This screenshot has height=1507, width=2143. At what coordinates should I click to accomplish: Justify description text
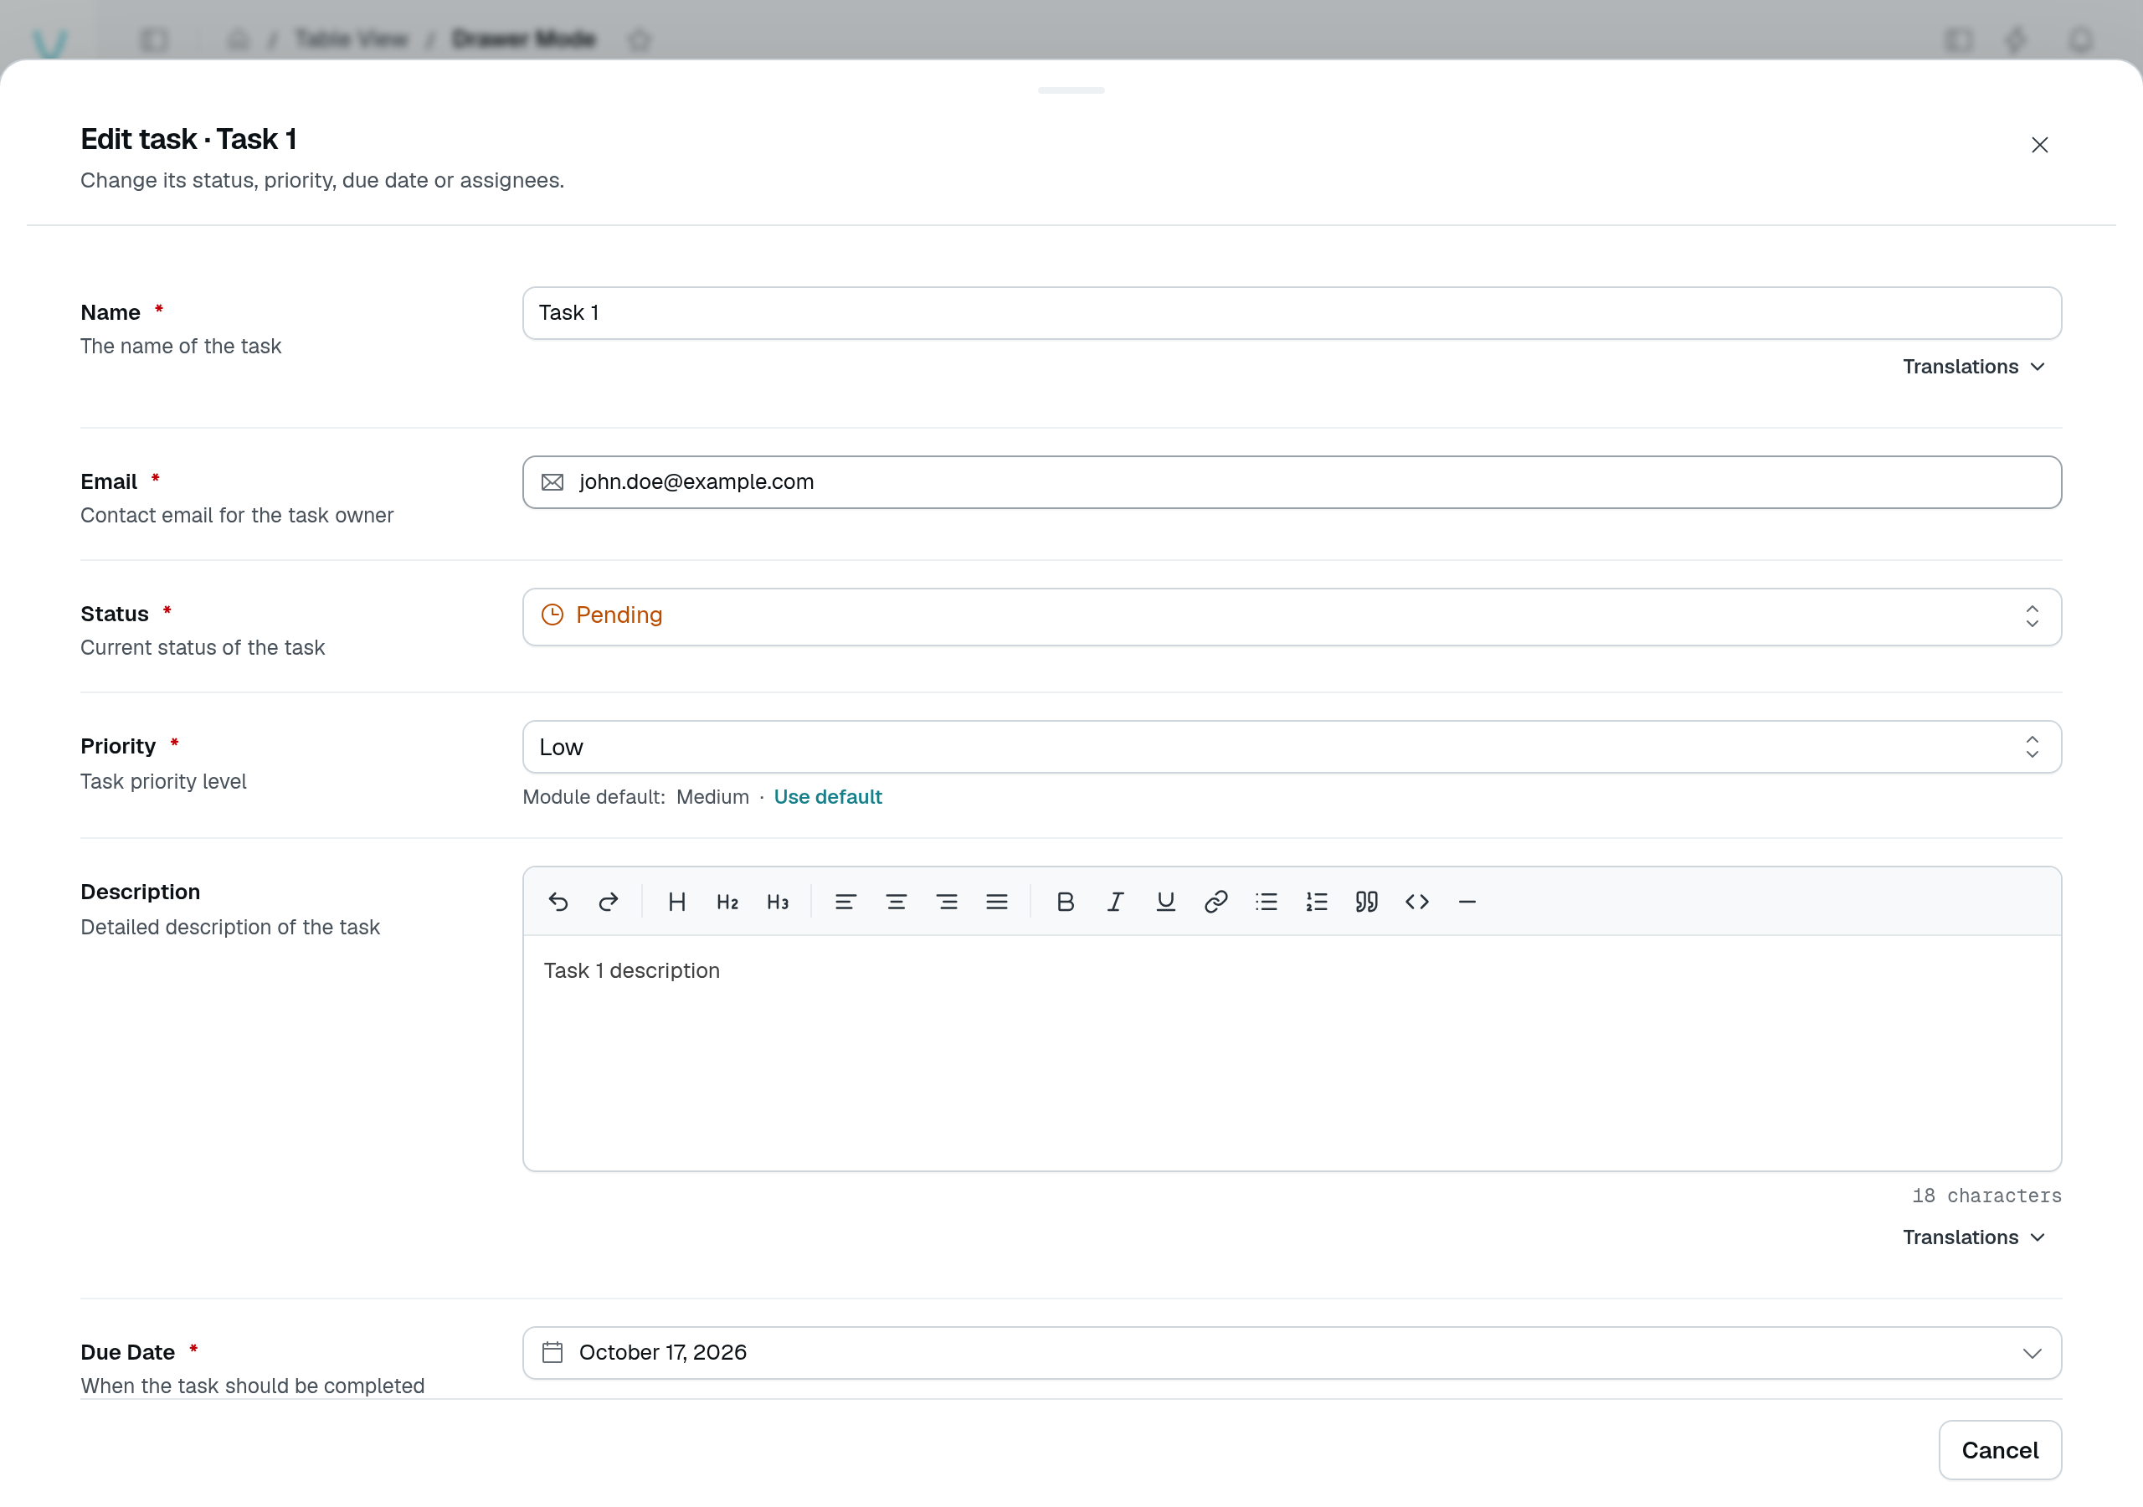(997, 901)
